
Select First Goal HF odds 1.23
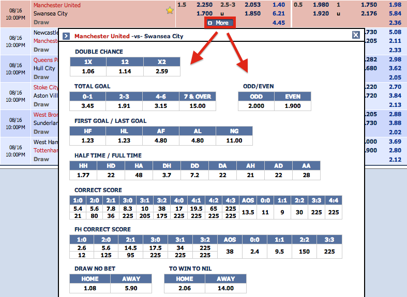click(88, 140)
